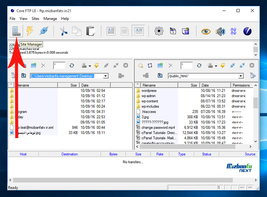Click the filter box in remote pane toolbar
The width and height of the screenshot is (267, 197).
pos(187,66)
